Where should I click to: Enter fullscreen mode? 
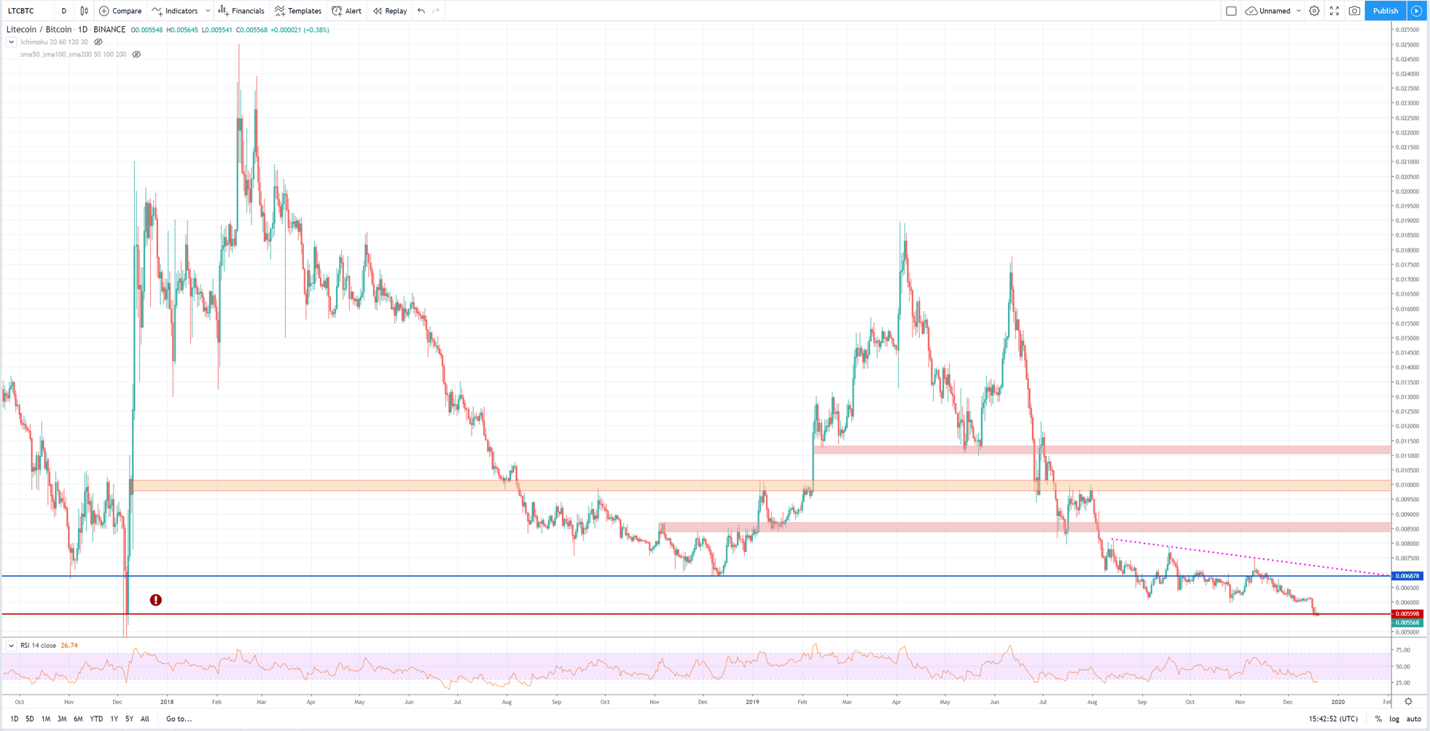point(1335,11)
